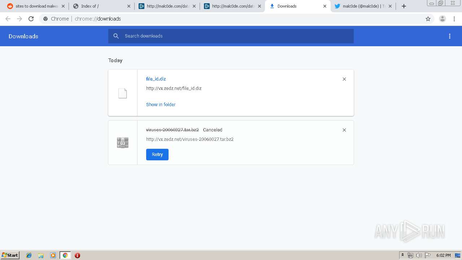Image resolution: width=462 pixels, height=260 pixels.
Task: Remove file_id.diz from the list
Action: coord(344,79)
